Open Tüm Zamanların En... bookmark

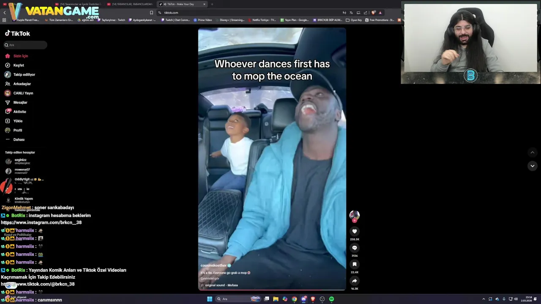tap(59, 20)
